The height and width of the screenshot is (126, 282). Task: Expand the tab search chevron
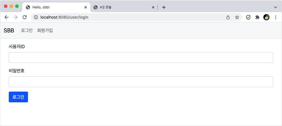tap(275, 7)
